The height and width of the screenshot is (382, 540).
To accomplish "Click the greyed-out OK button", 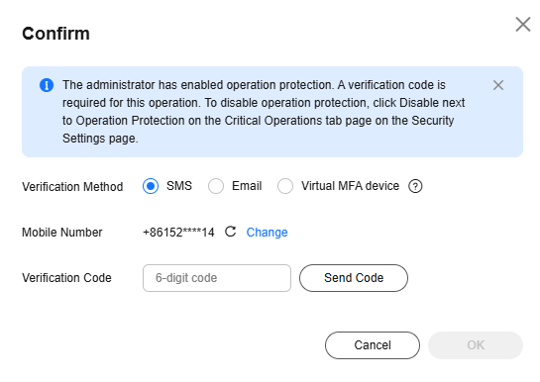I will click(x=476, y=345).
